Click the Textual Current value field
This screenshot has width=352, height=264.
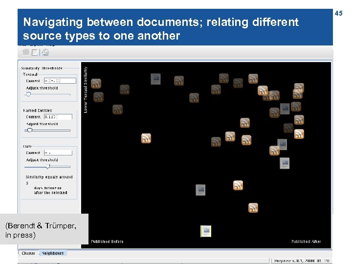click(60, 81)
